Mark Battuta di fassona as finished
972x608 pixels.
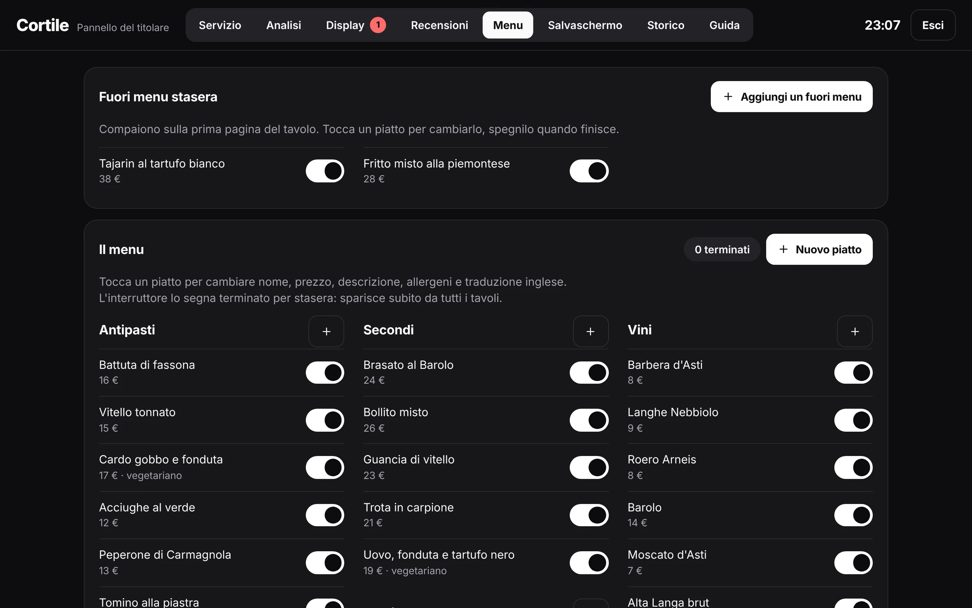(x=325, y=373)
